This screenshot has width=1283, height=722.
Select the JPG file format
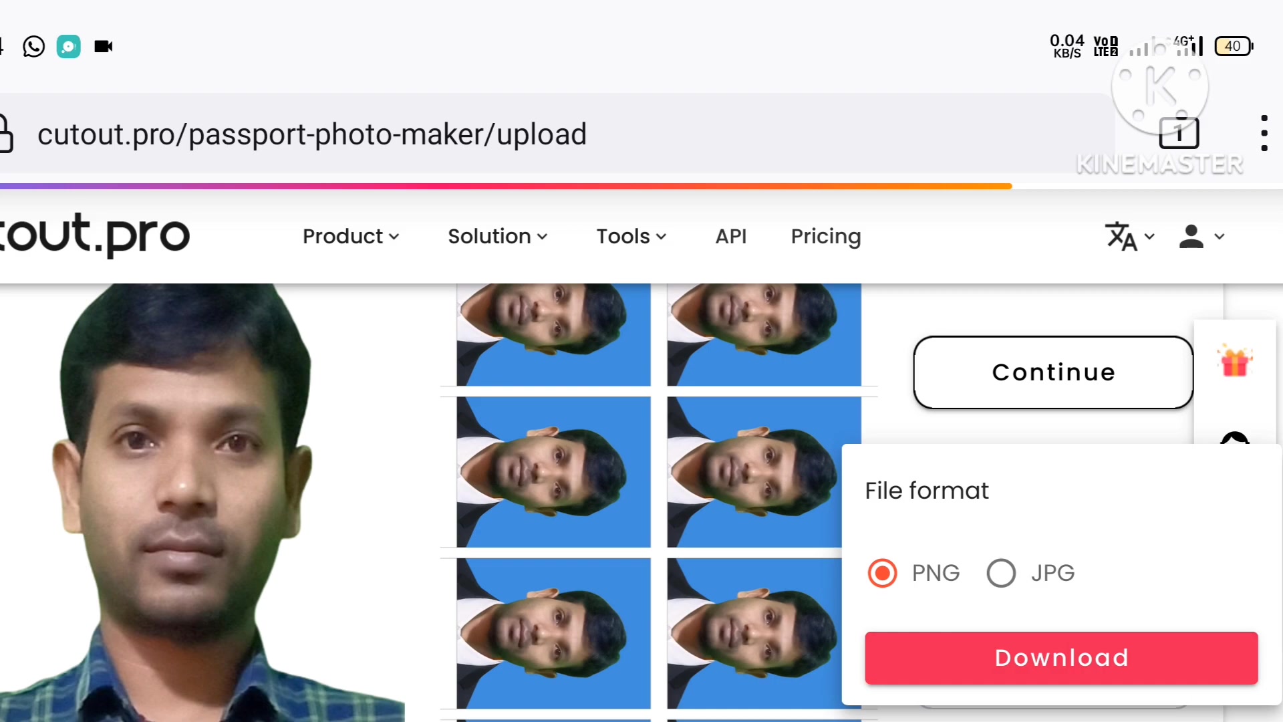click(x=1001, y=573)
